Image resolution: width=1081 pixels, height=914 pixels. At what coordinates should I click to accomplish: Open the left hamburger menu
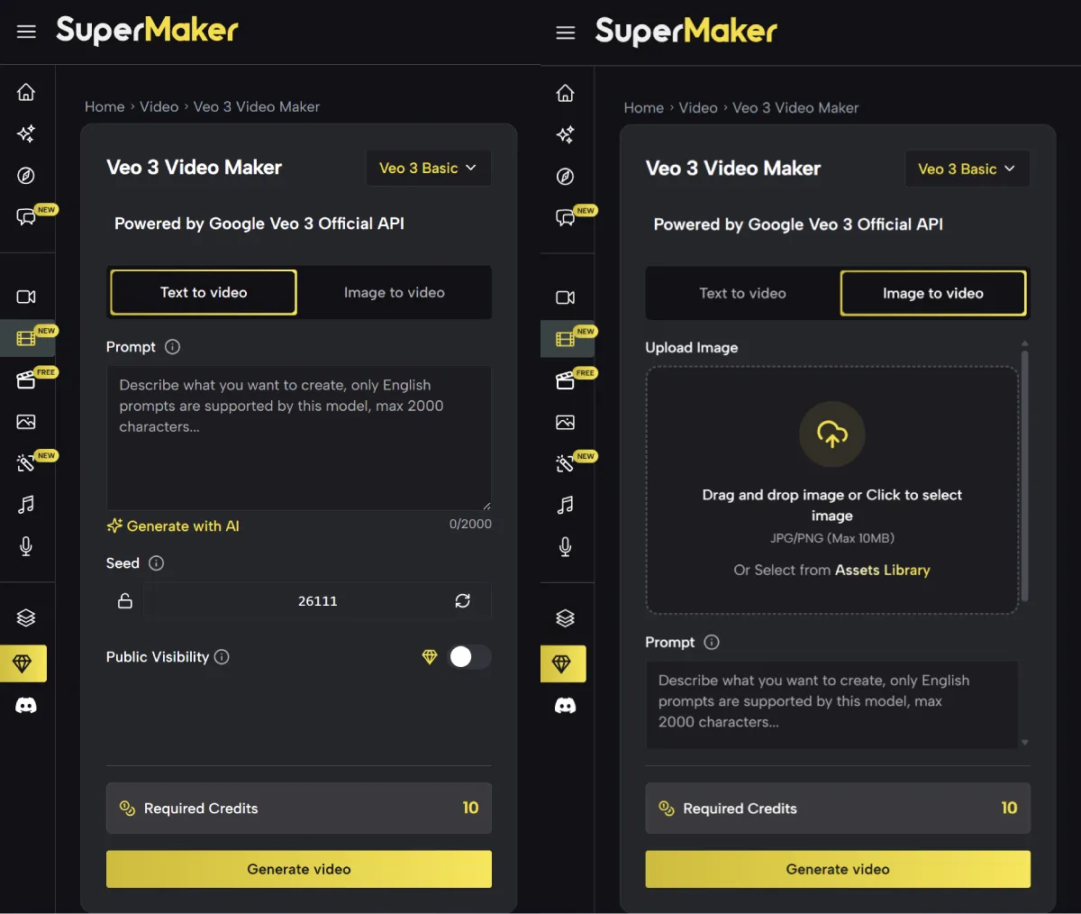tap(26, 32)
